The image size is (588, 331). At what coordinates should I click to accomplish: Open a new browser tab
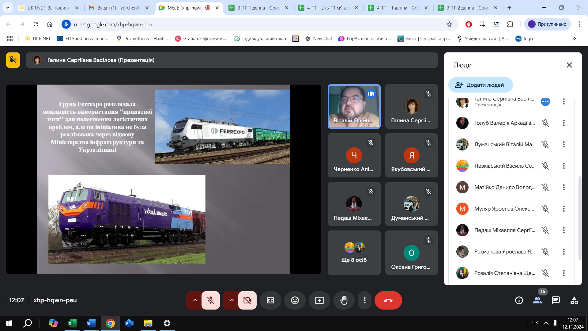[x=510, y=8]
